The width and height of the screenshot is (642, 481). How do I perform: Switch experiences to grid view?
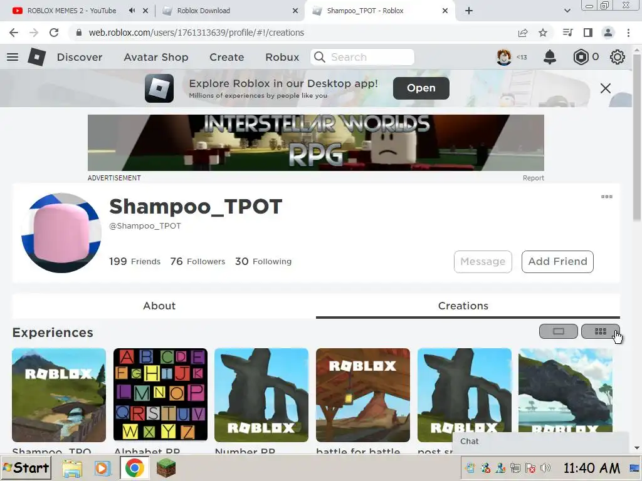point(600,331)
